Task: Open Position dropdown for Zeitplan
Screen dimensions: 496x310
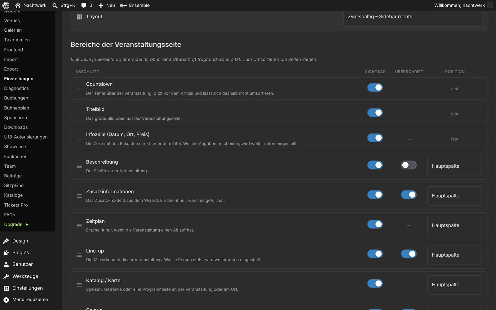Action: pos(454,225)
